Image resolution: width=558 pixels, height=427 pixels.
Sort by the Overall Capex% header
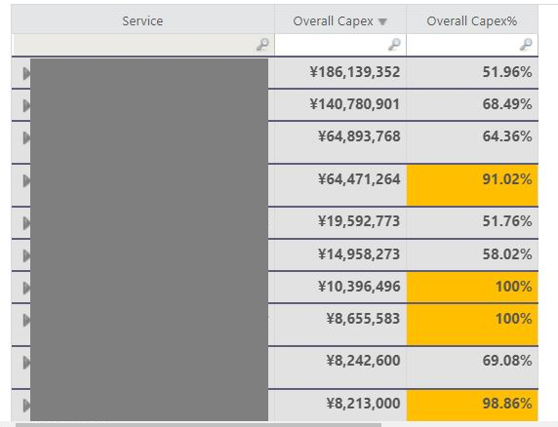(x=472, y=20)
